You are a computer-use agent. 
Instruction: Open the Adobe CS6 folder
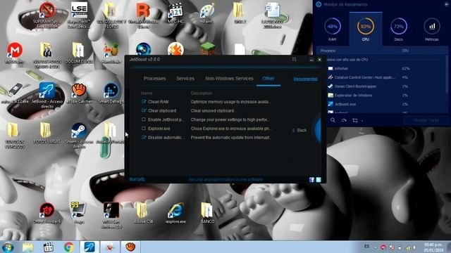click(143, 213)
